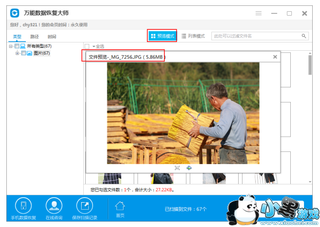Click the chy321 member greeting text
The image size is (320, 227).
tap(49, 25)
